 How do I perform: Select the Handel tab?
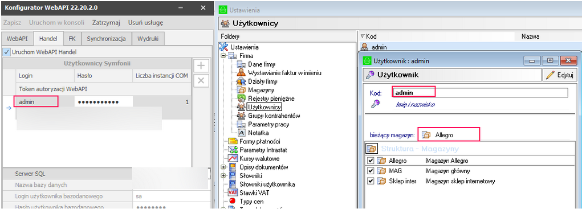pyautogui.click(x=48, y=39)
